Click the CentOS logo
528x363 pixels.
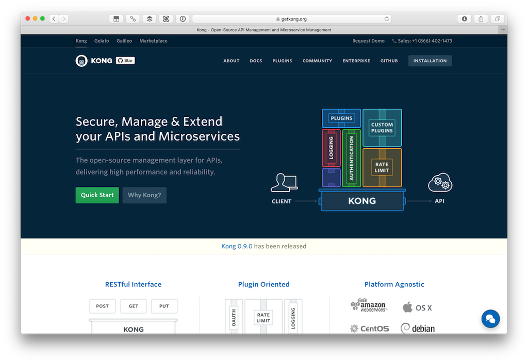(370, 329)
